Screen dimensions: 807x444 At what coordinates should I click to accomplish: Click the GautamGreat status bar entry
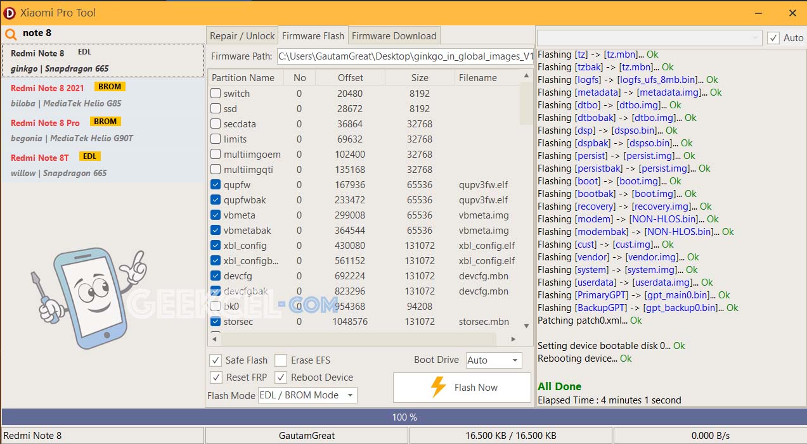point(307,436)
